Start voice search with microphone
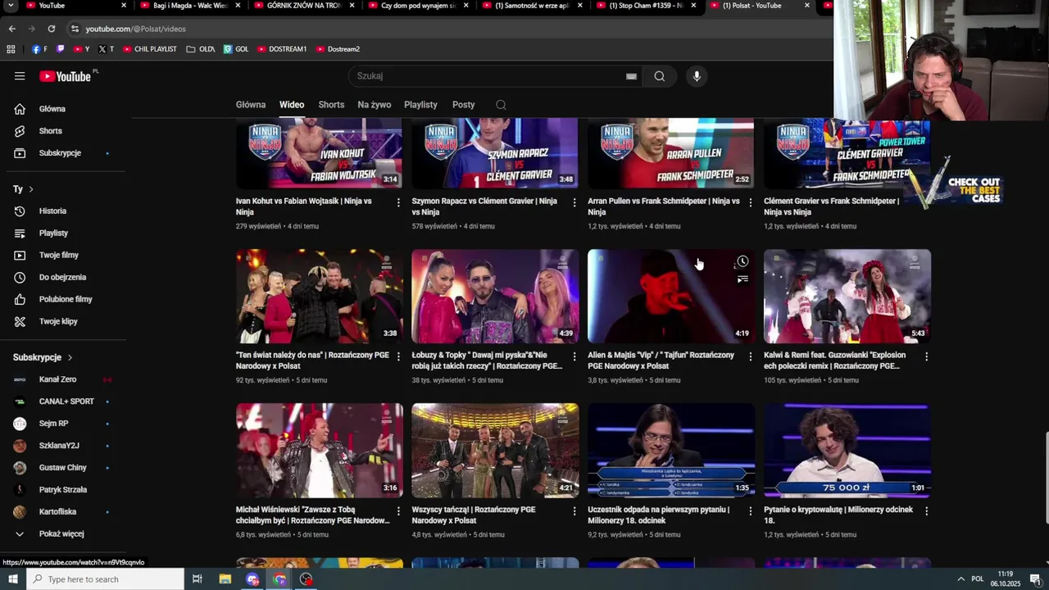The height and width of the screenshot is (590, 1049). pos(697,76)
